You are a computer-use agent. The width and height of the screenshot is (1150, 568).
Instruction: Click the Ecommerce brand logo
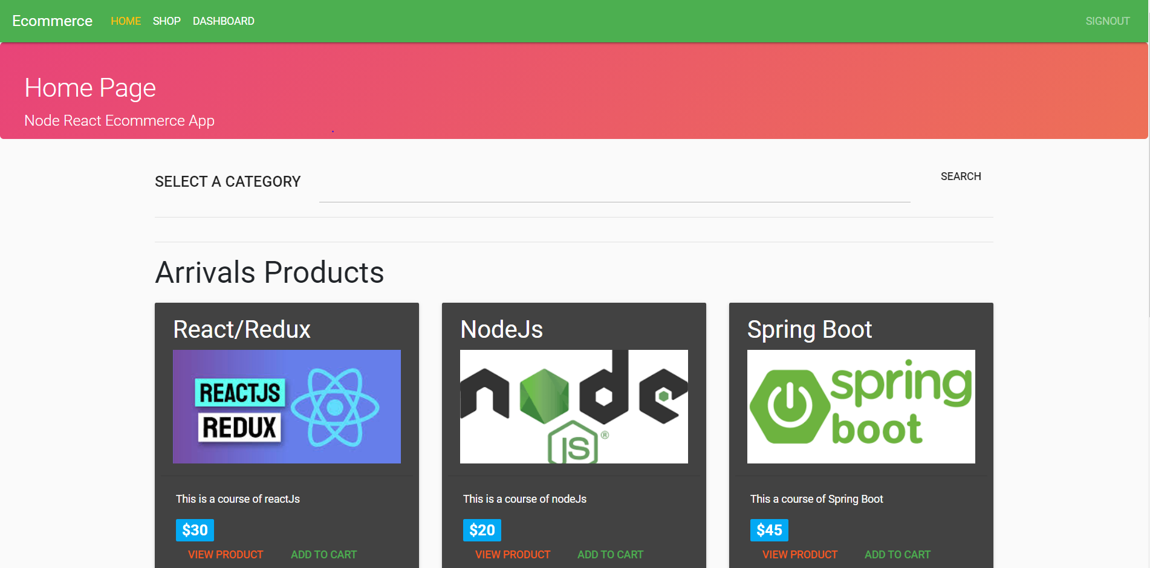pyautogui.click(x=52, y=21)
